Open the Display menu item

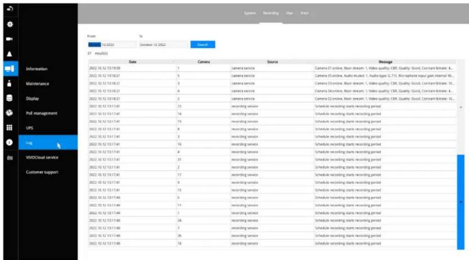[32, 99]
